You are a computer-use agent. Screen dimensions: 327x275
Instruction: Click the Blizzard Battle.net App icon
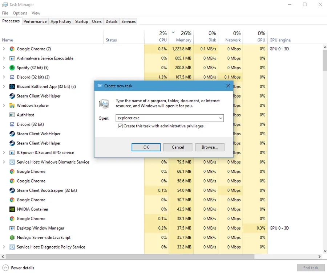tap(12, 87)
